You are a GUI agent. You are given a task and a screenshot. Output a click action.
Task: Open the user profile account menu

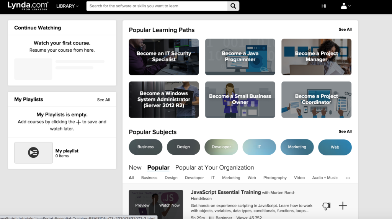point(345,6)
